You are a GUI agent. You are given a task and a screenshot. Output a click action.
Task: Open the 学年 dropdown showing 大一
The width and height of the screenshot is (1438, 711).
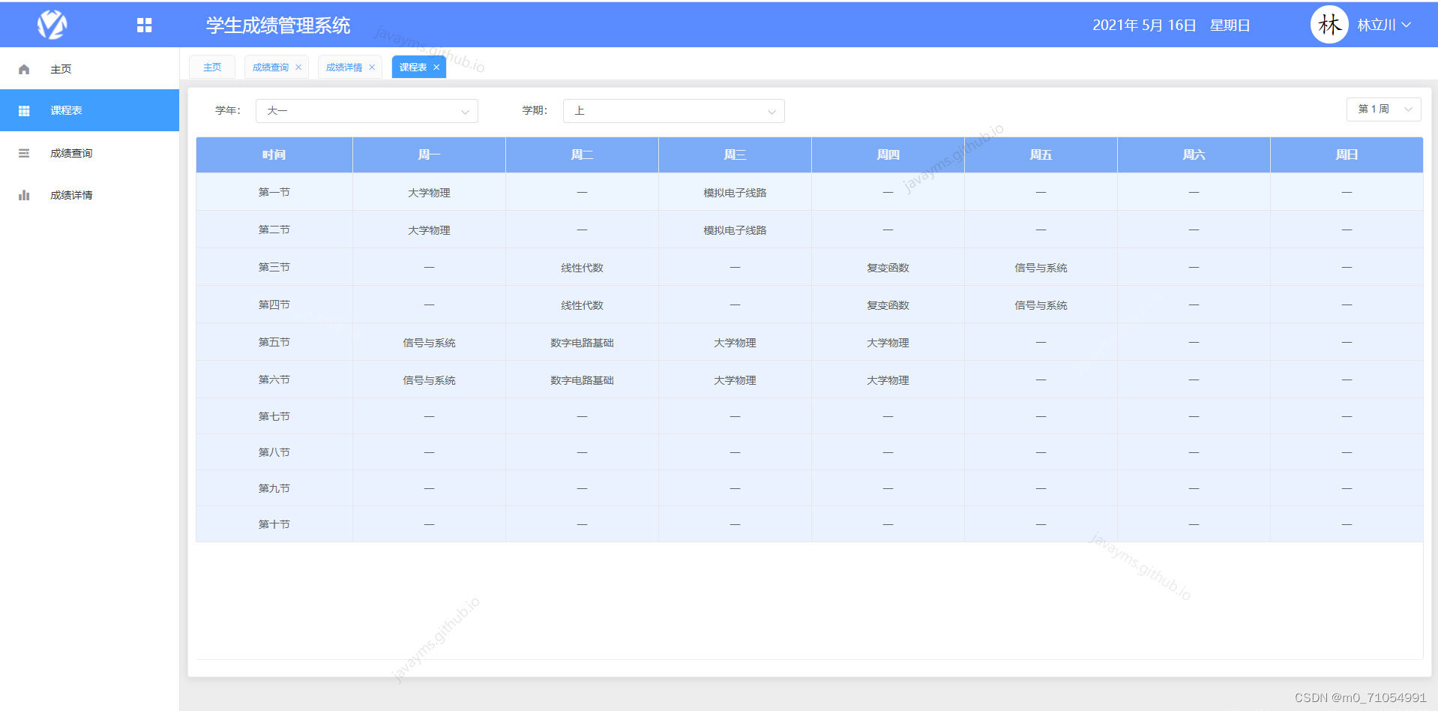click(x=367, y=110)
